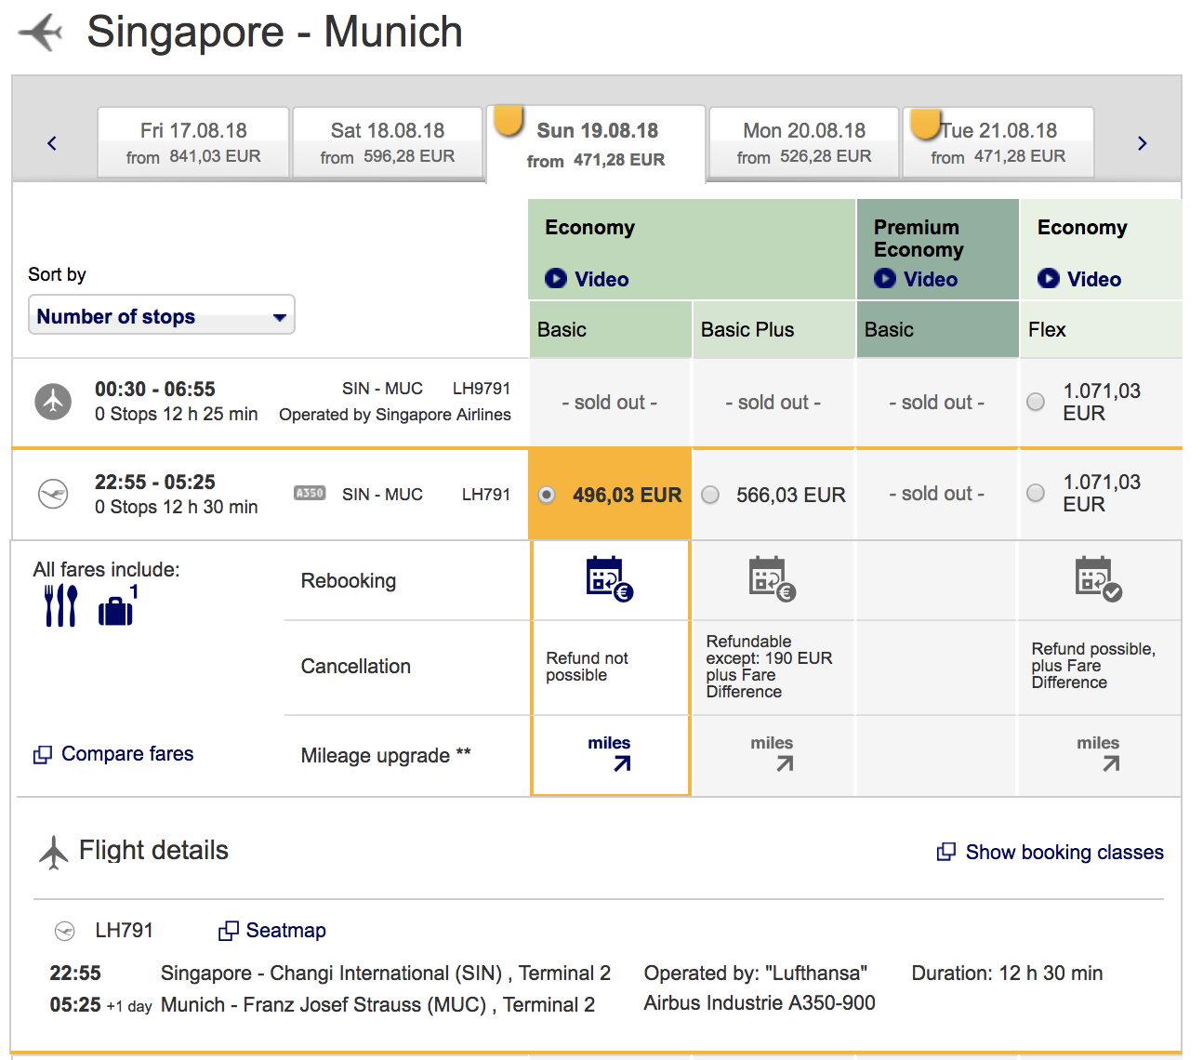Viewport: 1203px width, 1060px height.
Task: Click the Singapore Airlines operated flight icon
Action: point(53,402)
